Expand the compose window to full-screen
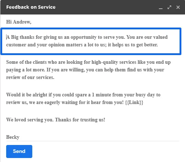Screen dimensions: 185x162 click(x=169, y=7)
